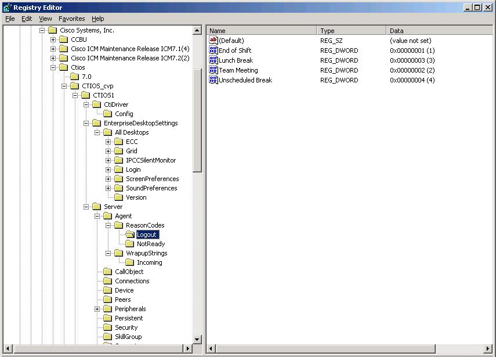Click the CallObject folder icon
Screen dimensions: 496x357
[107, 272]
